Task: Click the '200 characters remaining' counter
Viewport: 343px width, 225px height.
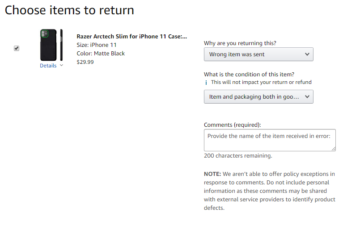Action: [x=238, y=156]
